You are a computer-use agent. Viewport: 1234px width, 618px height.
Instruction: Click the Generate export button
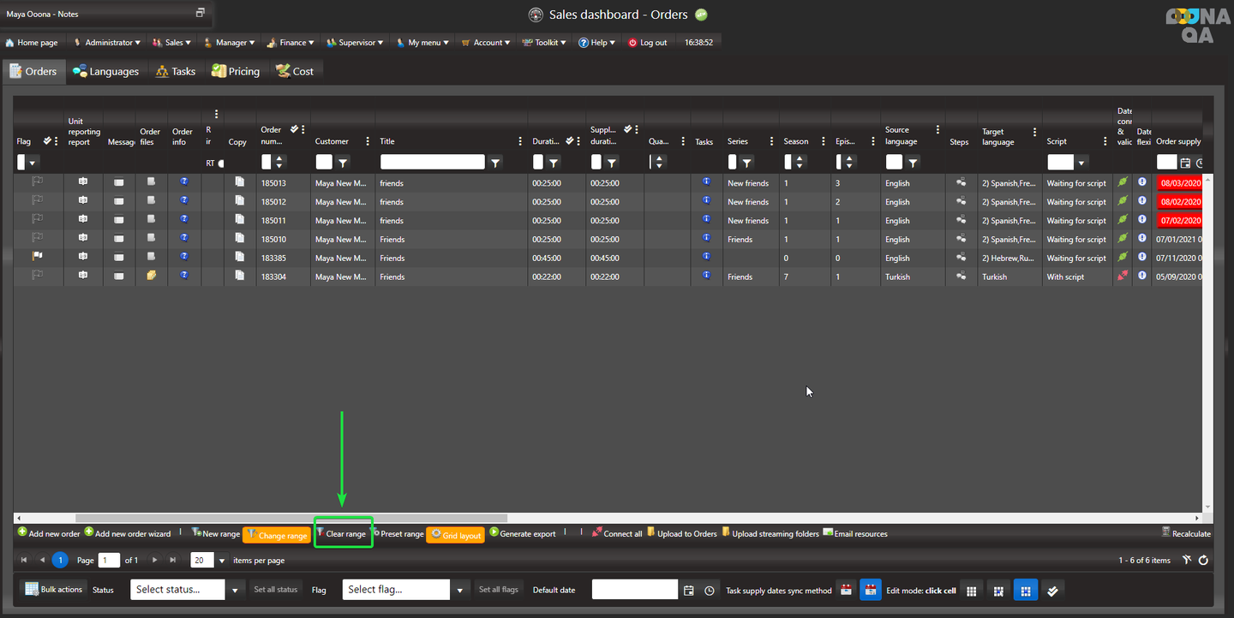tap(523, 534)
